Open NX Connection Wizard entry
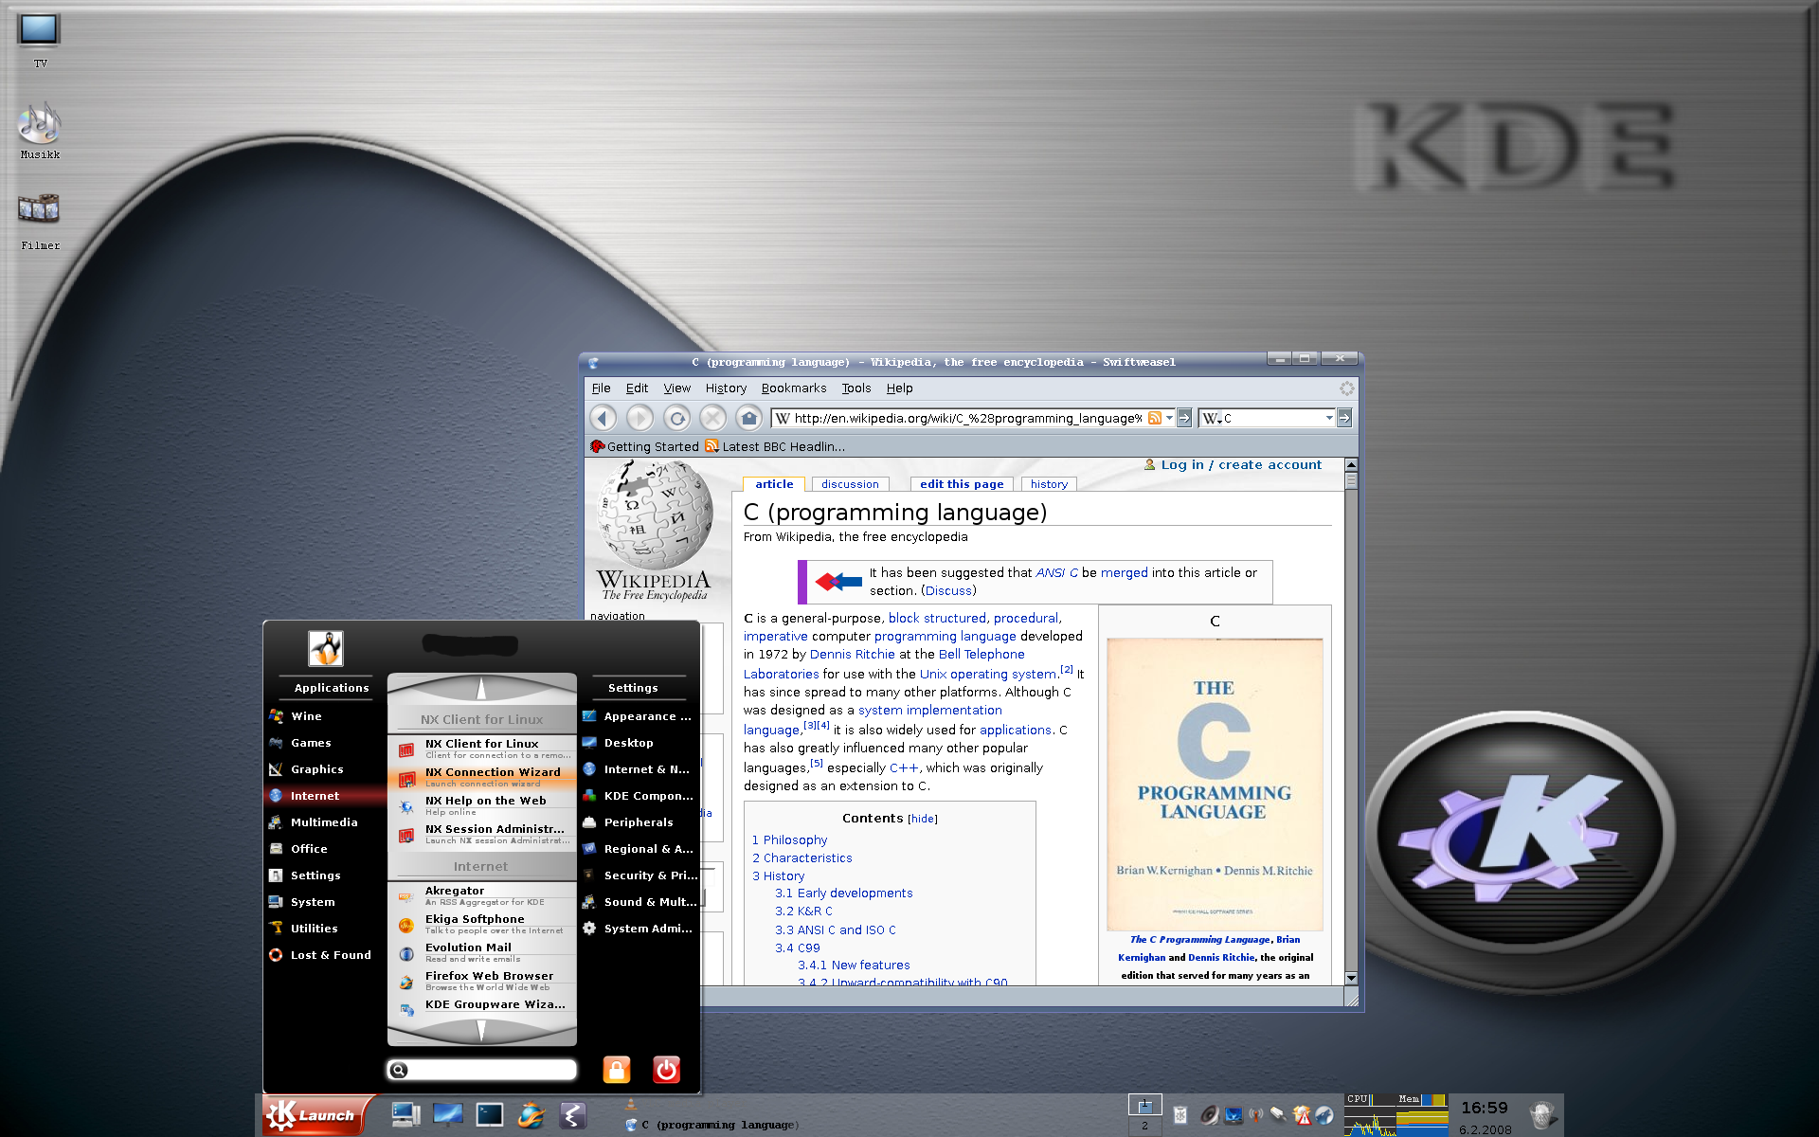The height and width of the screenshot is (1137, 1819). 482,777
